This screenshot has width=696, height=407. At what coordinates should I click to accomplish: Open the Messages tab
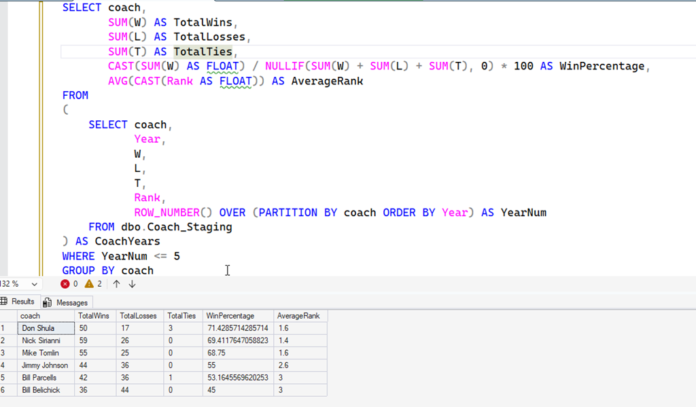coord(66,302)
